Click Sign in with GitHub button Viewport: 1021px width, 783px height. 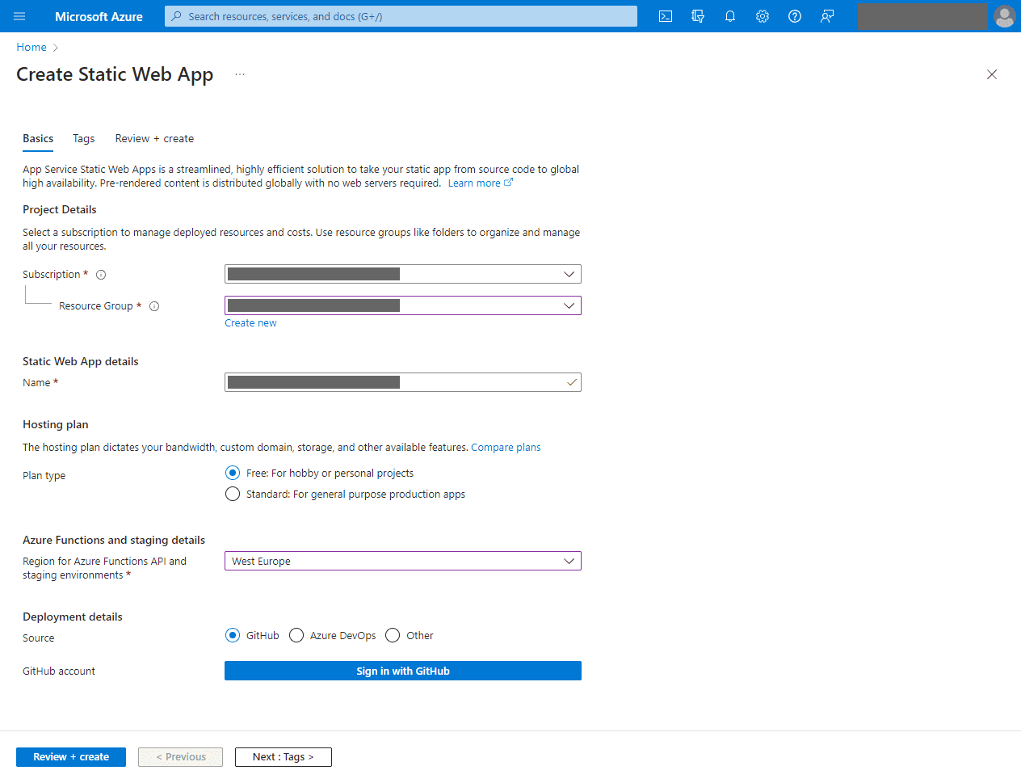[402, 671]
